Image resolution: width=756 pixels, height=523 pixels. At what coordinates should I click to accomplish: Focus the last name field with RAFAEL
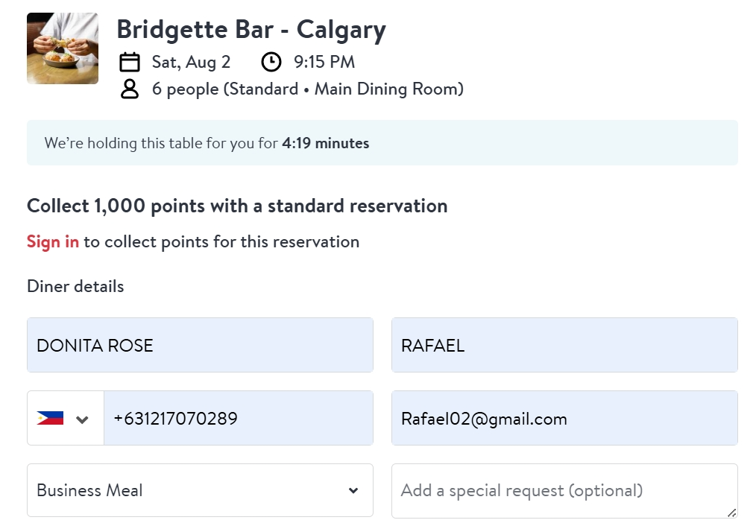pos(564,345)
